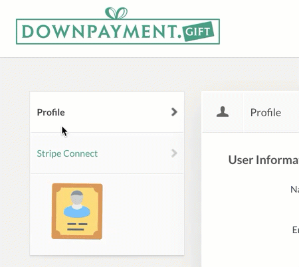
Task: Click the User Information heading
Action: (264, 160)
